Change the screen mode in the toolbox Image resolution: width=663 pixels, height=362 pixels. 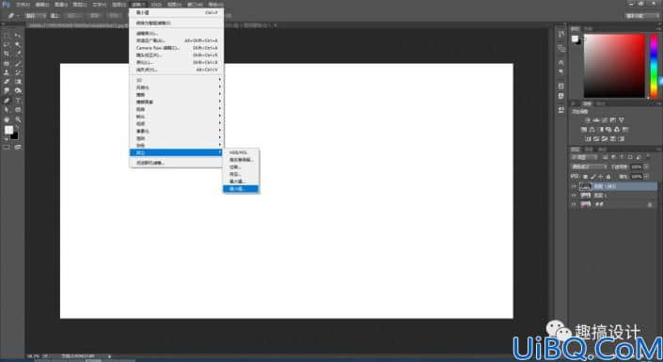(18, 148)
